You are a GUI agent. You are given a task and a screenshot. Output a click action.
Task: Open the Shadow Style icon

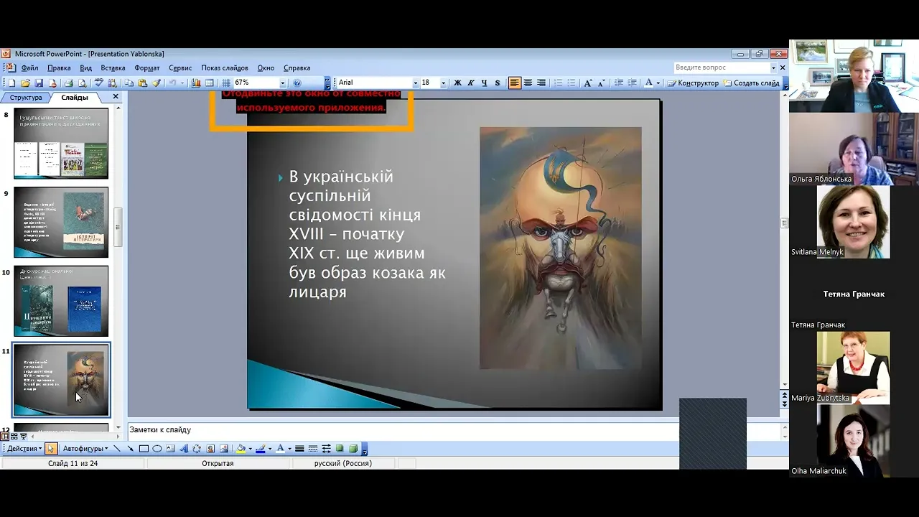(340, 449)
